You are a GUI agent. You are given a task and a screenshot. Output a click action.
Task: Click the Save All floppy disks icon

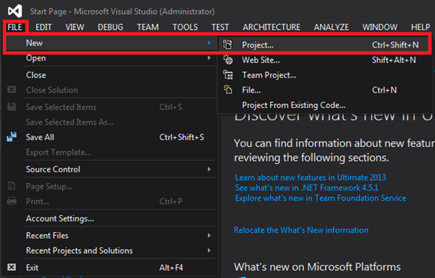[x=12, y=137]
